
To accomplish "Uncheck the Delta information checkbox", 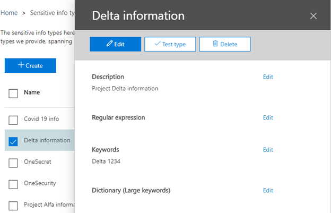I will (x=13, y=141).
